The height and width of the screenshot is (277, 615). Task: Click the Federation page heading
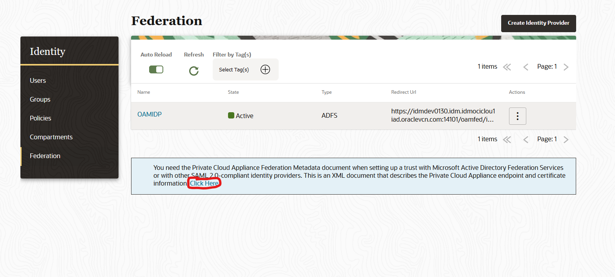(x=167, y=21)
